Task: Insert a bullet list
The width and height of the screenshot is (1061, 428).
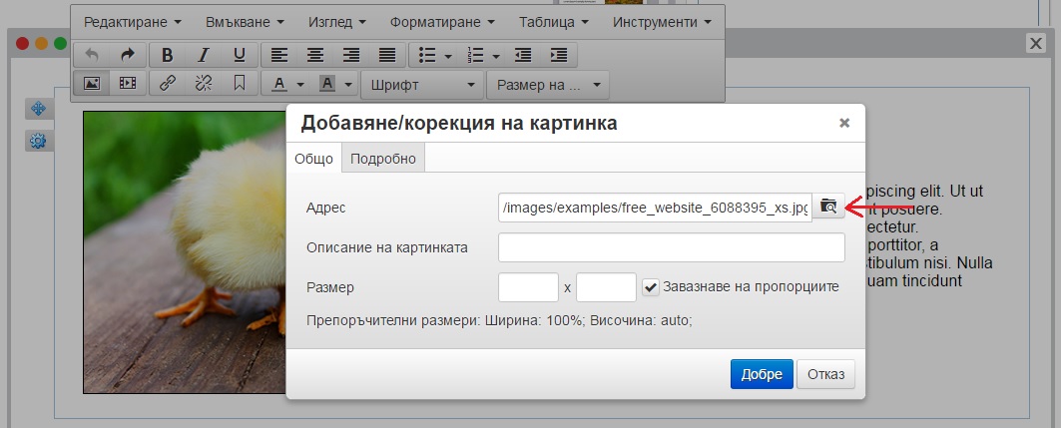Action: pos(427,56)
